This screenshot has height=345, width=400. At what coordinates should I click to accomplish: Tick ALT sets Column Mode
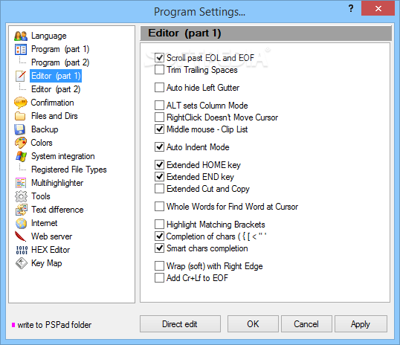pyautogui.click(x=159, y=105)
